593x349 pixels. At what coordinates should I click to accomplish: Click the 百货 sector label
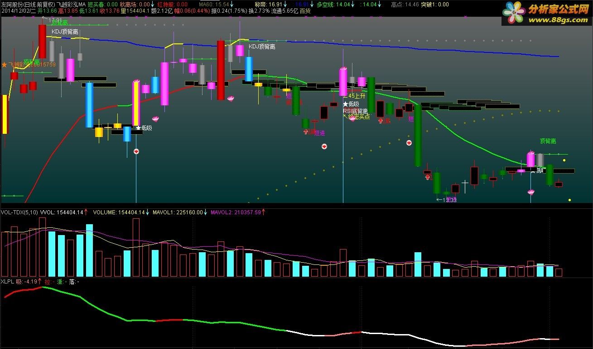tap(305, 10)
